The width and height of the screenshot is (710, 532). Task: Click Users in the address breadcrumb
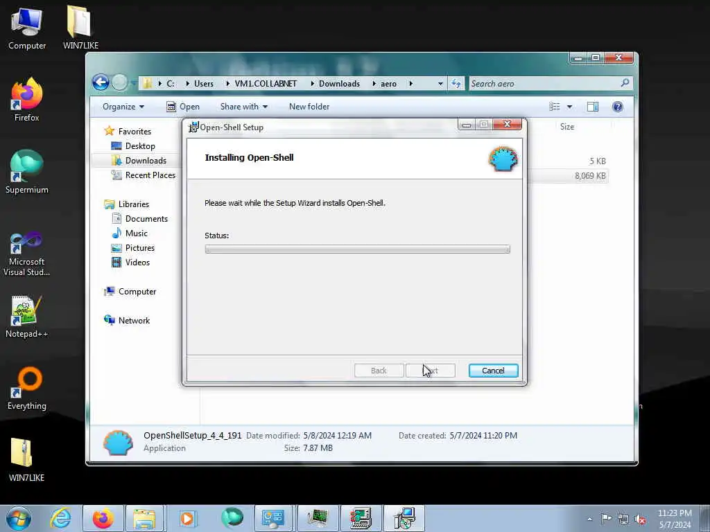[x=204, y=84]
